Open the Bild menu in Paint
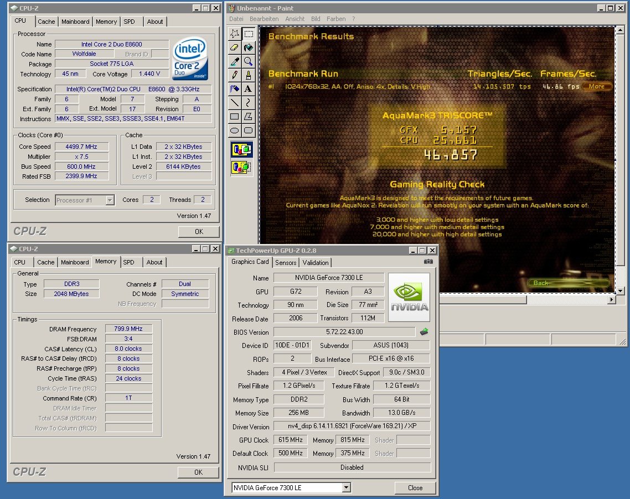 (x=316, y=19)
